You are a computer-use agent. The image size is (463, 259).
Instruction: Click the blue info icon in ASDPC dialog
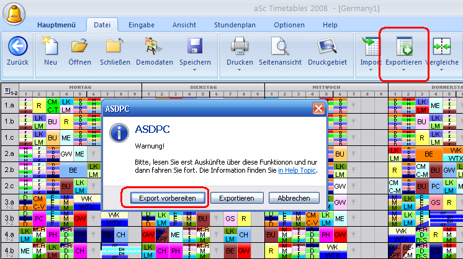[119, 133]
